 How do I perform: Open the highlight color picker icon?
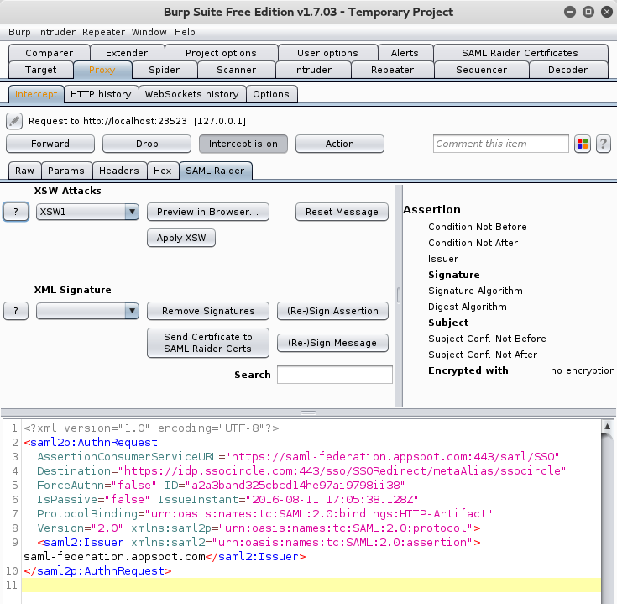(x=583, y=144)
